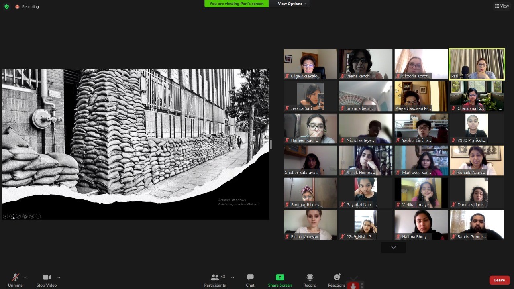Viewport: 514px width, 289px height.
Task: Start recording with the Record button
Action: [x=310, y=280]
